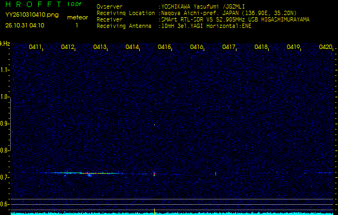Click the red echo spot below 0415
Image resolution: width=338 pixels, height=215 pixels.
154,174
